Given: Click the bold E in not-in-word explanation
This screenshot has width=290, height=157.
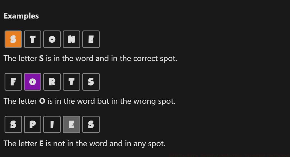Looking at the screenshot, I should click(x=41, y=144).
